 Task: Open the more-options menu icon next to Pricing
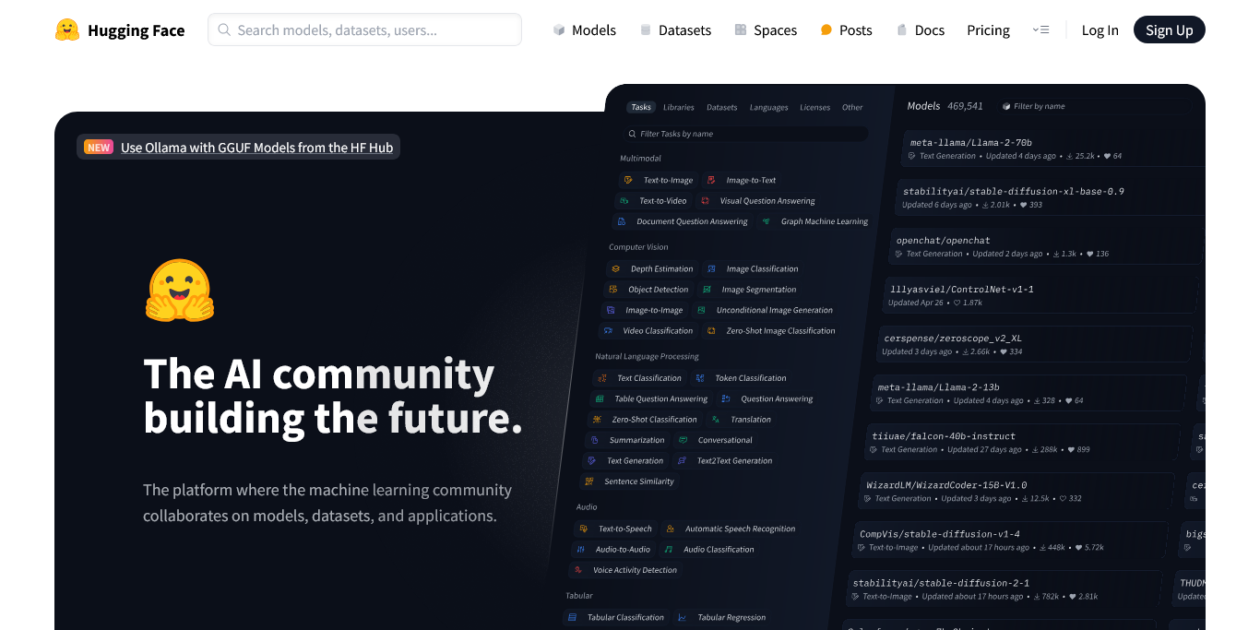tap(1040, 30)
